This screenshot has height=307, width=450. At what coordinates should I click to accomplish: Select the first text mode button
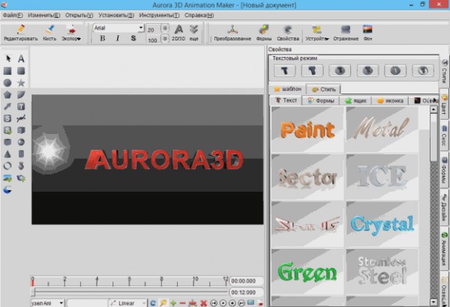(285, 70)
